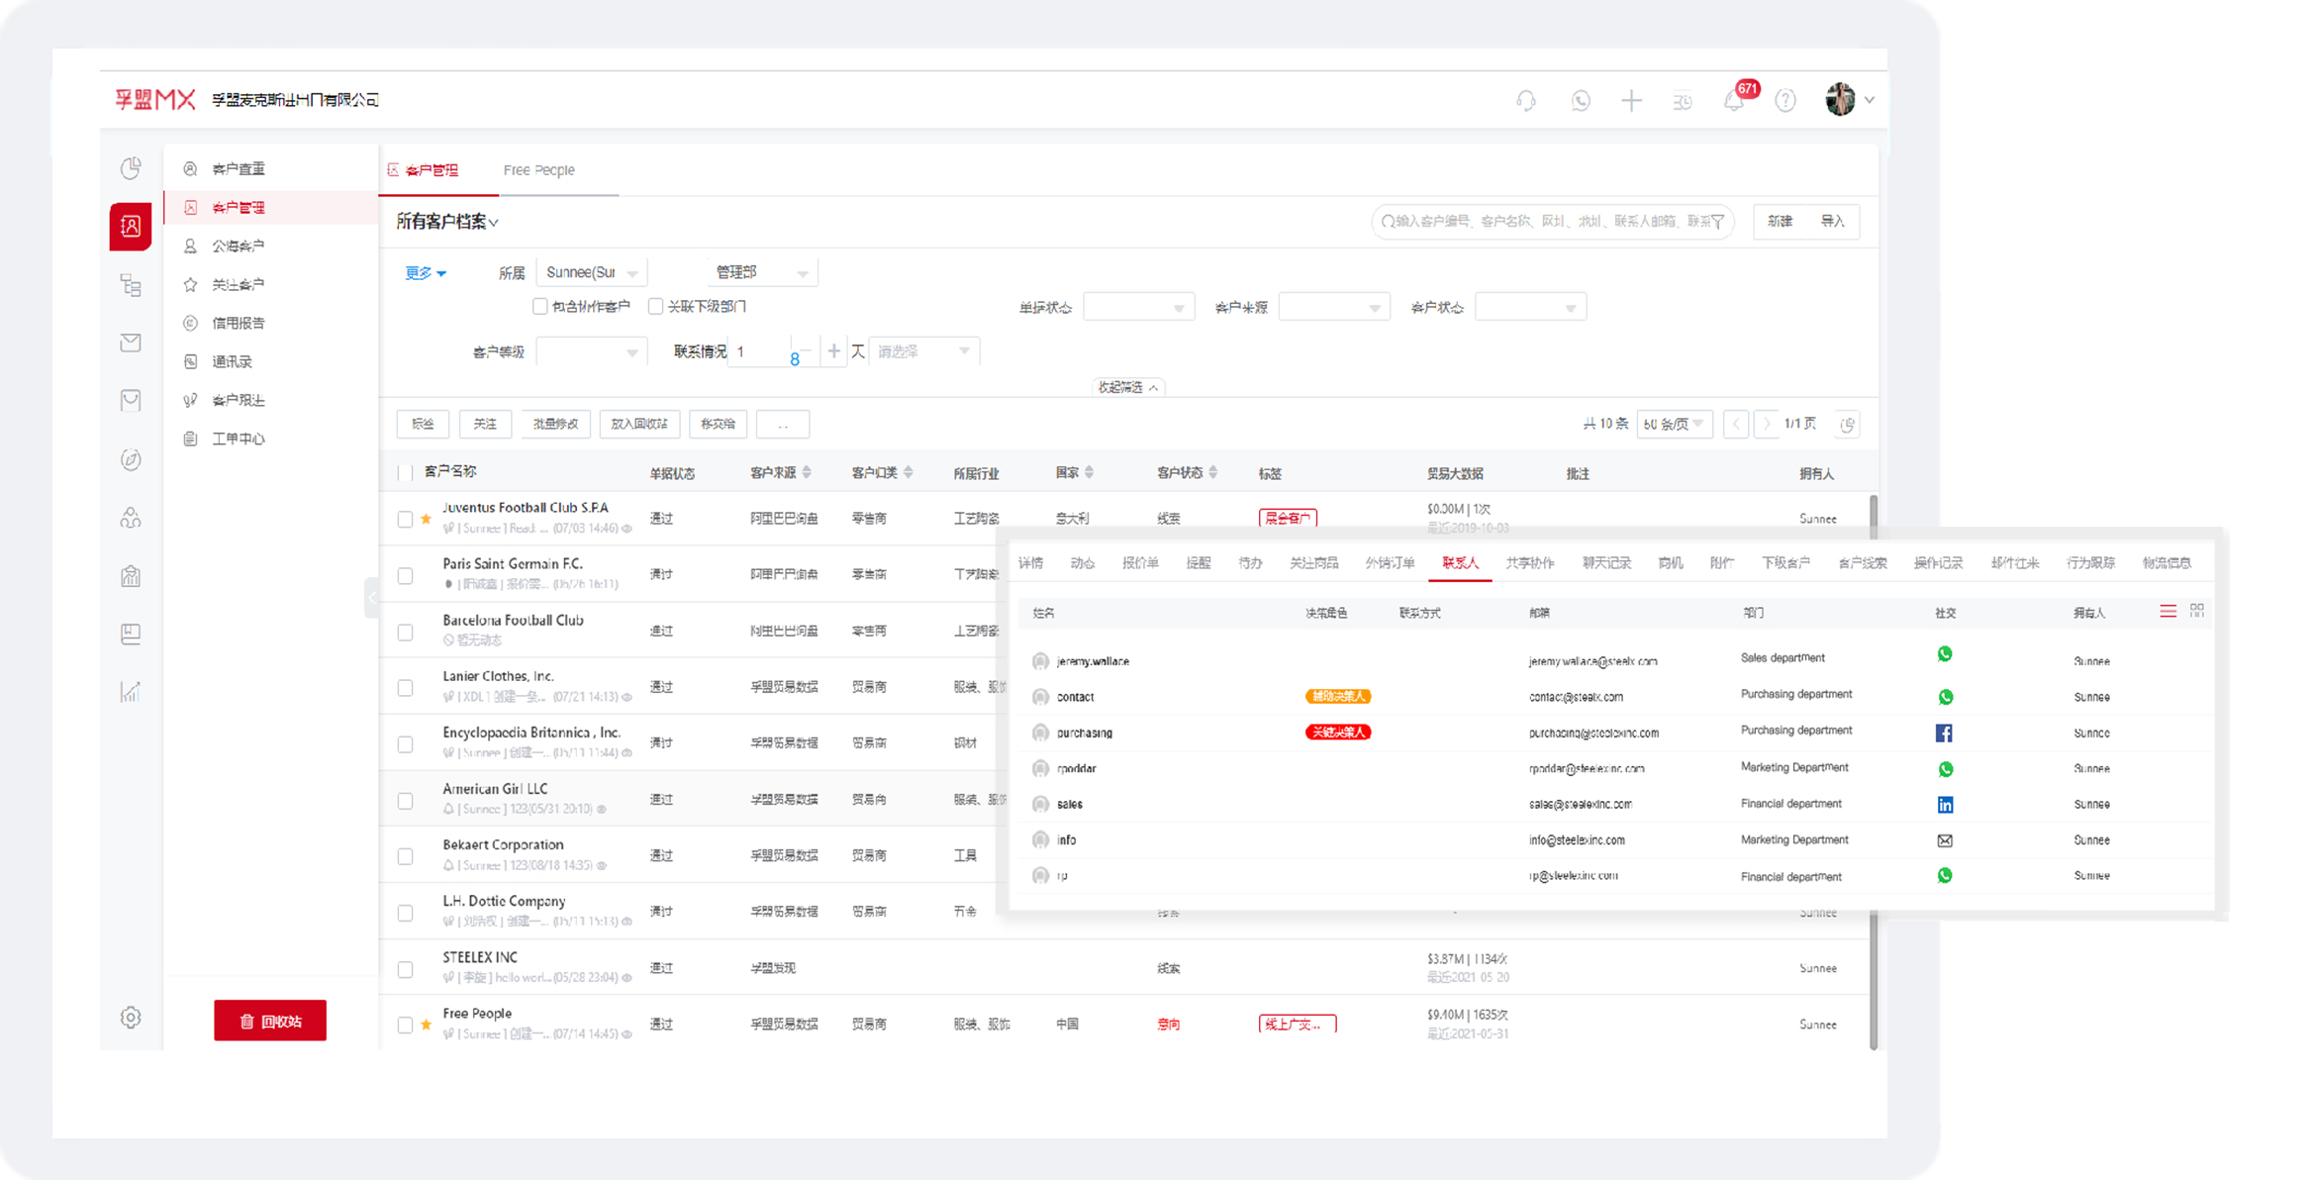Click the 新建 button

pyautogui.click(x=1780, y=222)
